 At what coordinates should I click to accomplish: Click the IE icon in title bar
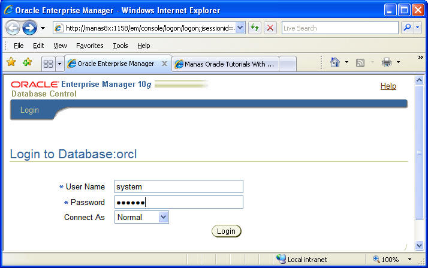coord(8,10)
